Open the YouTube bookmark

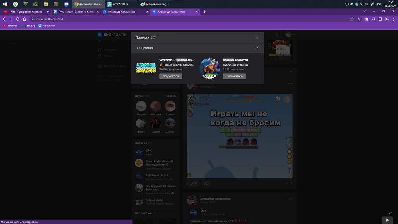10,26
